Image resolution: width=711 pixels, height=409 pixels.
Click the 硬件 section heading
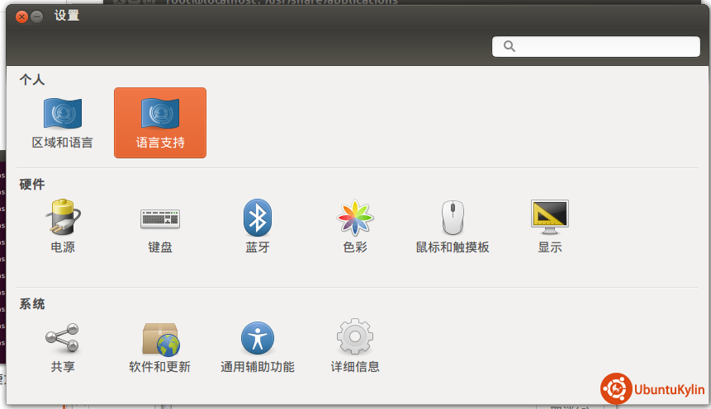tap(32, 184)
